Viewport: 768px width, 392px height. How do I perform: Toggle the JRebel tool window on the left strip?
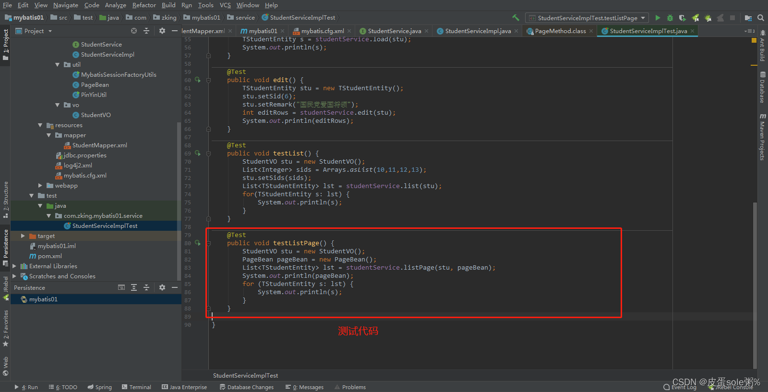click(5, 289)
